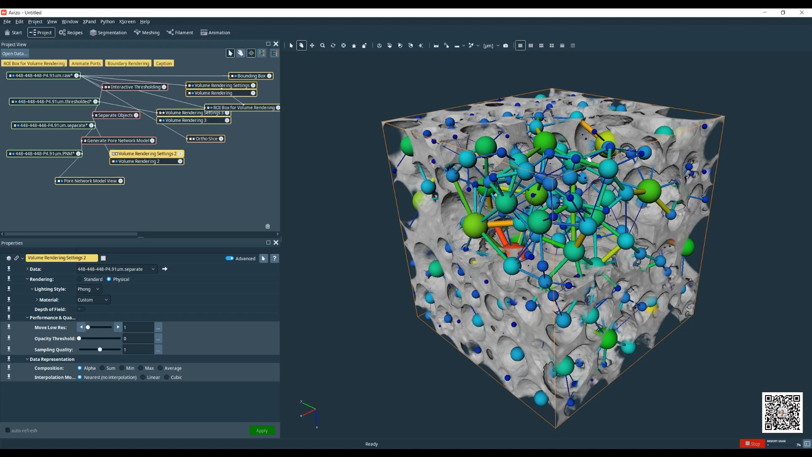Click the set home icon
This screenshot has height=457, width=812.
click(x=364, y=46)
